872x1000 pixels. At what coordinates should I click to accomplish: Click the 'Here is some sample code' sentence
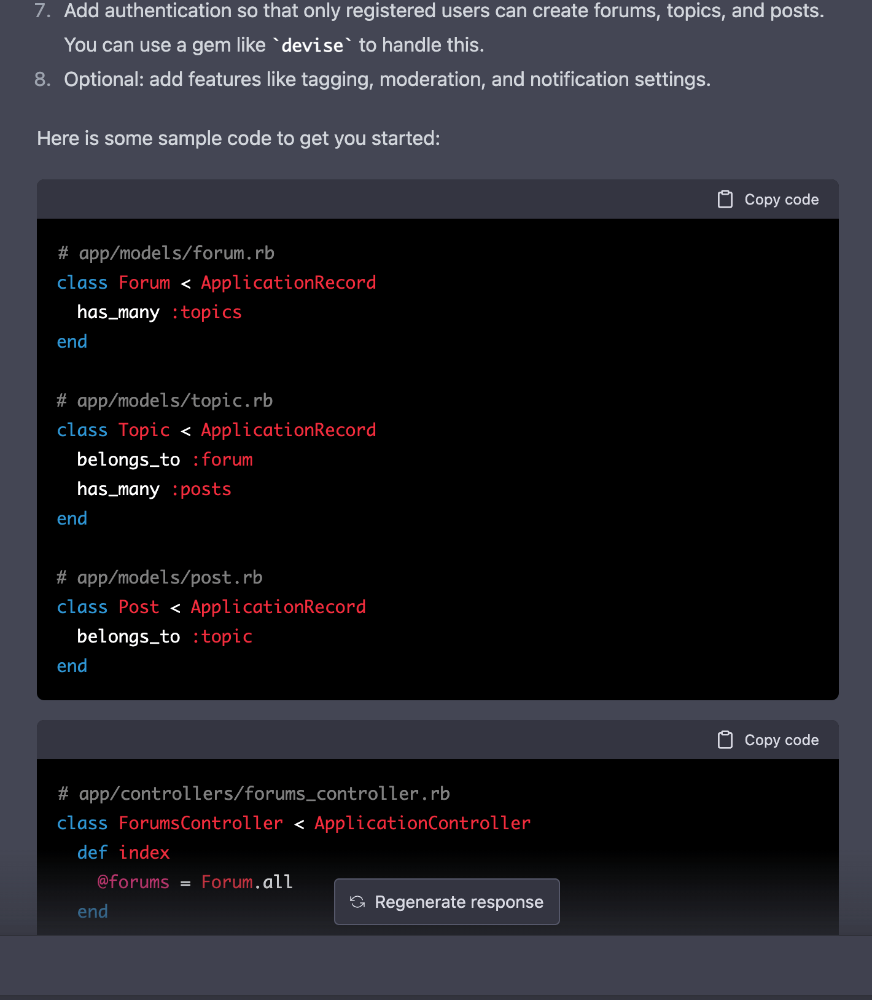238,139
